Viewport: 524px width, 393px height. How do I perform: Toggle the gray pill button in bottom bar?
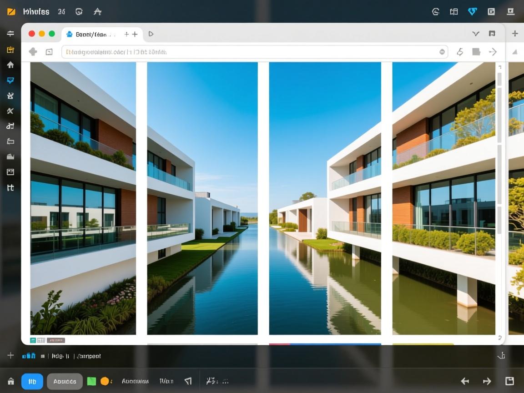coord(65,381)
